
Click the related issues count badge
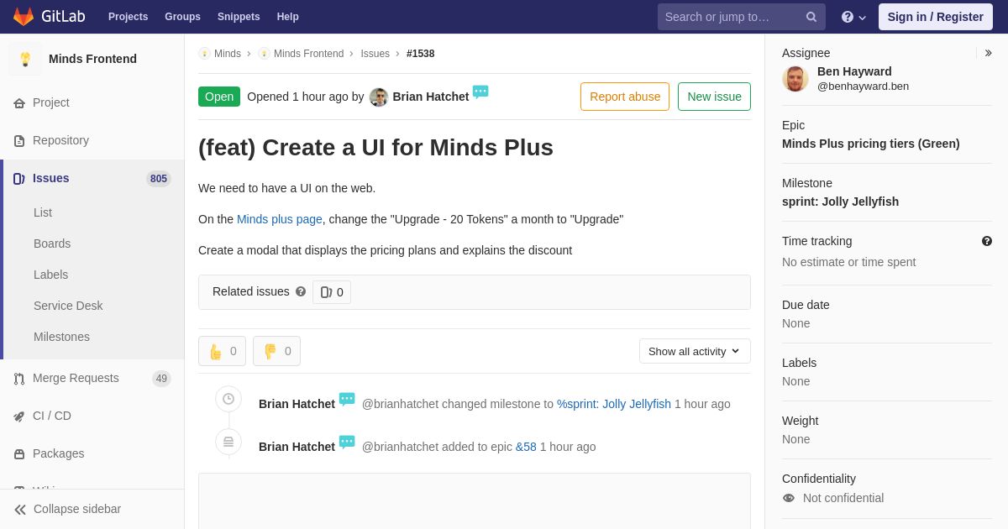coord(332,292)
